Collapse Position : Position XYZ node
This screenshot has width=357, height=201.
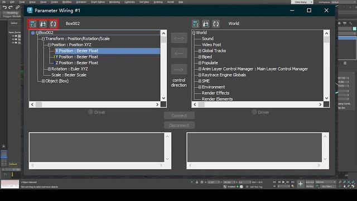pyautogui.click(x=49, y=45)
